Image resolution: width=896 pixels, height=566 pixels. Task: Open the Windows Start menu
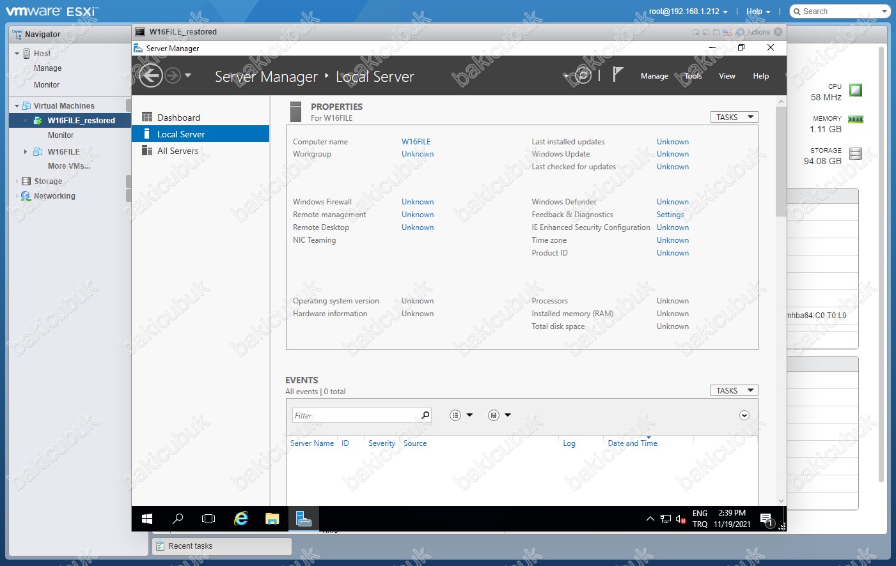point(147,519)
